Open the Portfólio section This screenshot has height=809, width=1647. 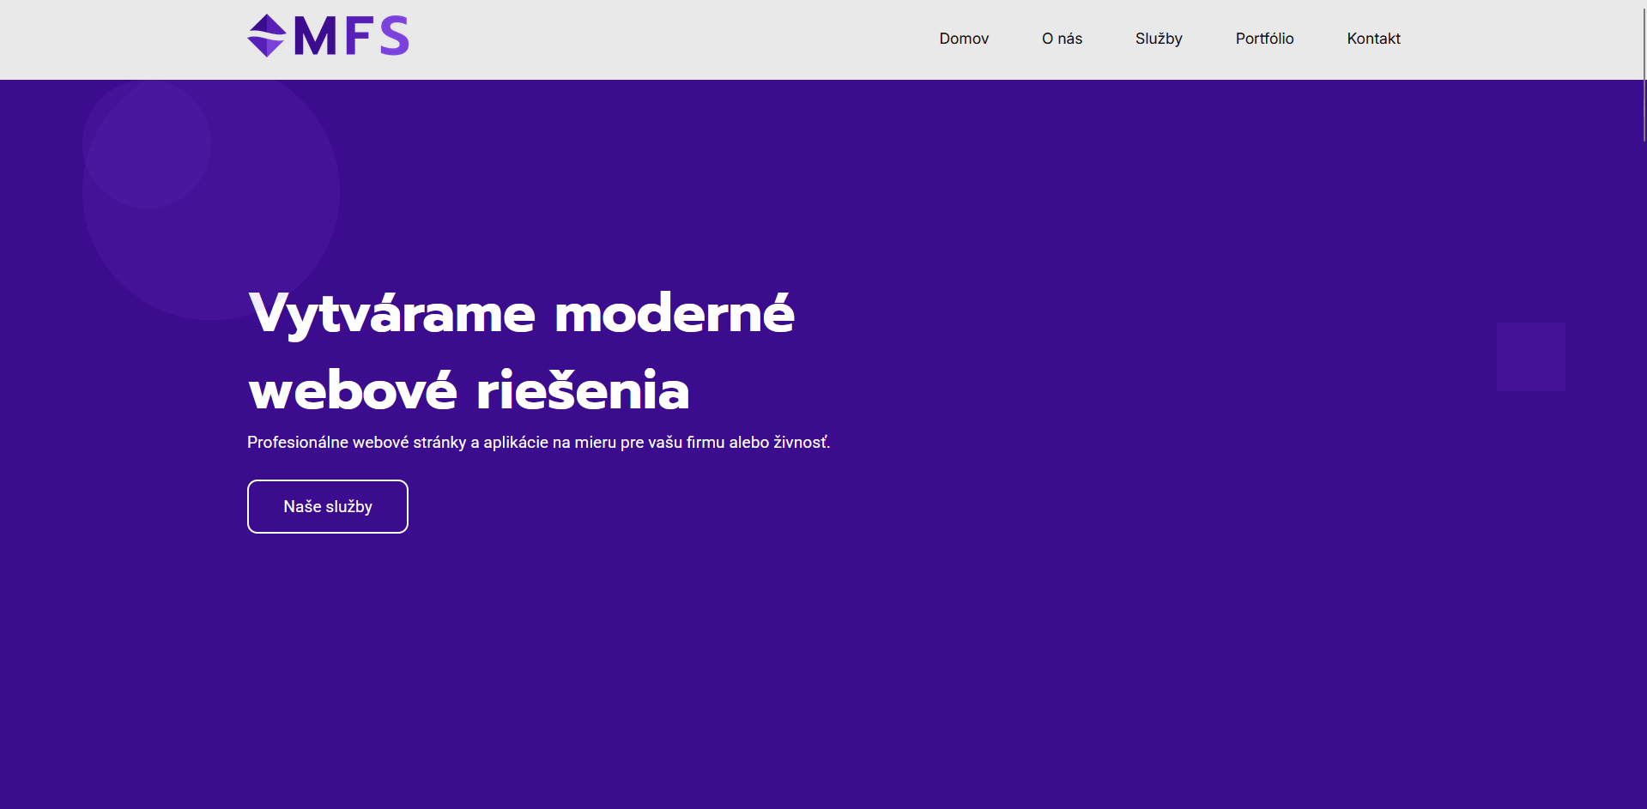point(1264,39)
